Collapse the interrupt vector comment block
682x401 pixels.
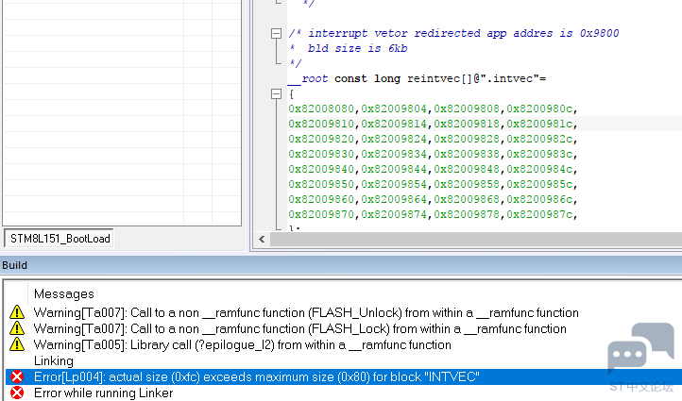coord(276,34)
